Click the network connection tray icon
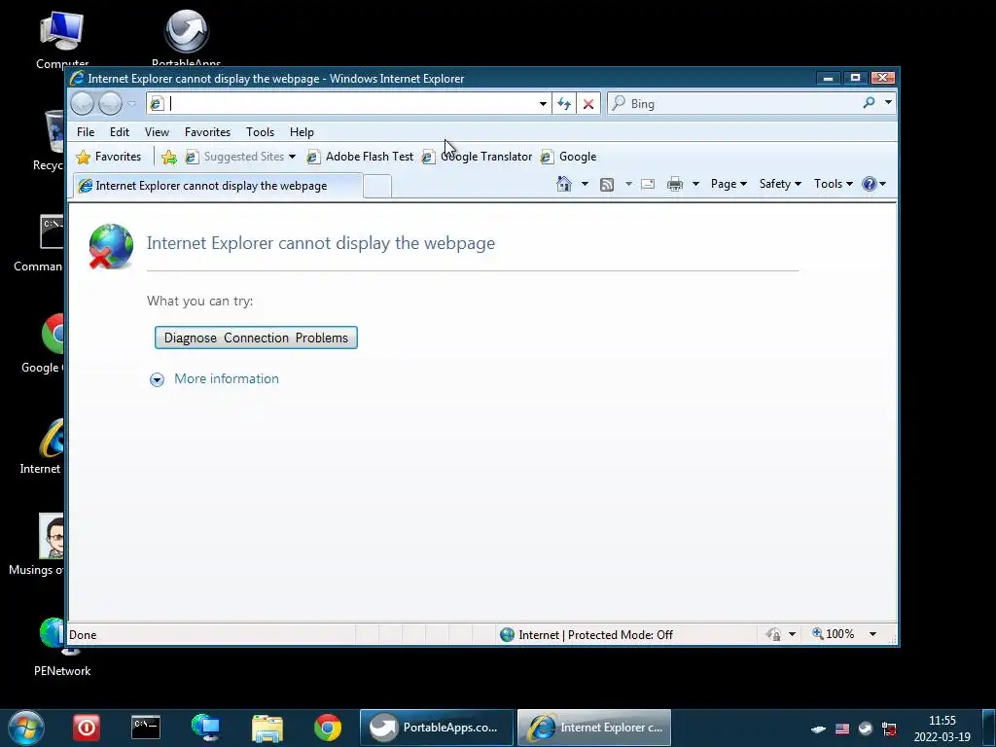This screenshot has width=996, height=747. coord(890,729)
